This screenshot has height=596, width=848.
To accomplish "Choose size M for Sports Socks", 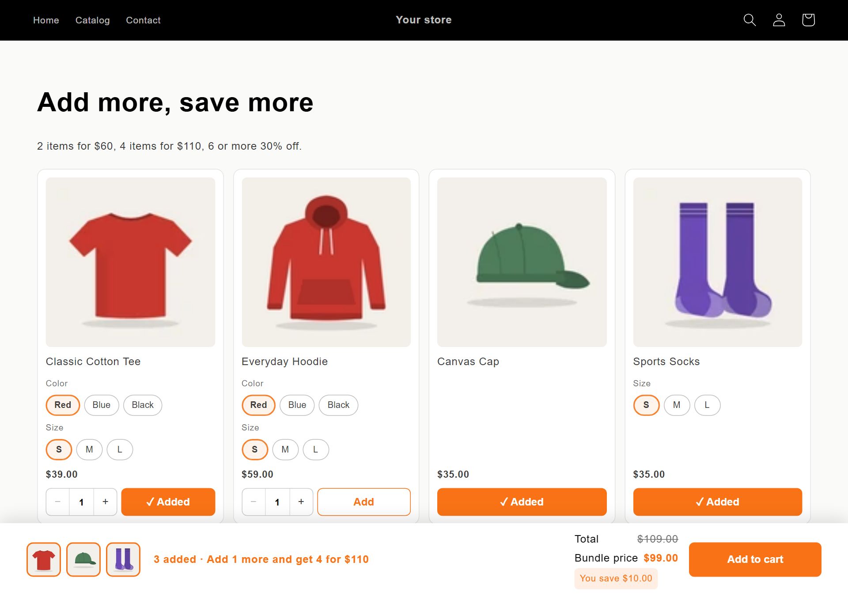I will [677, 405].
